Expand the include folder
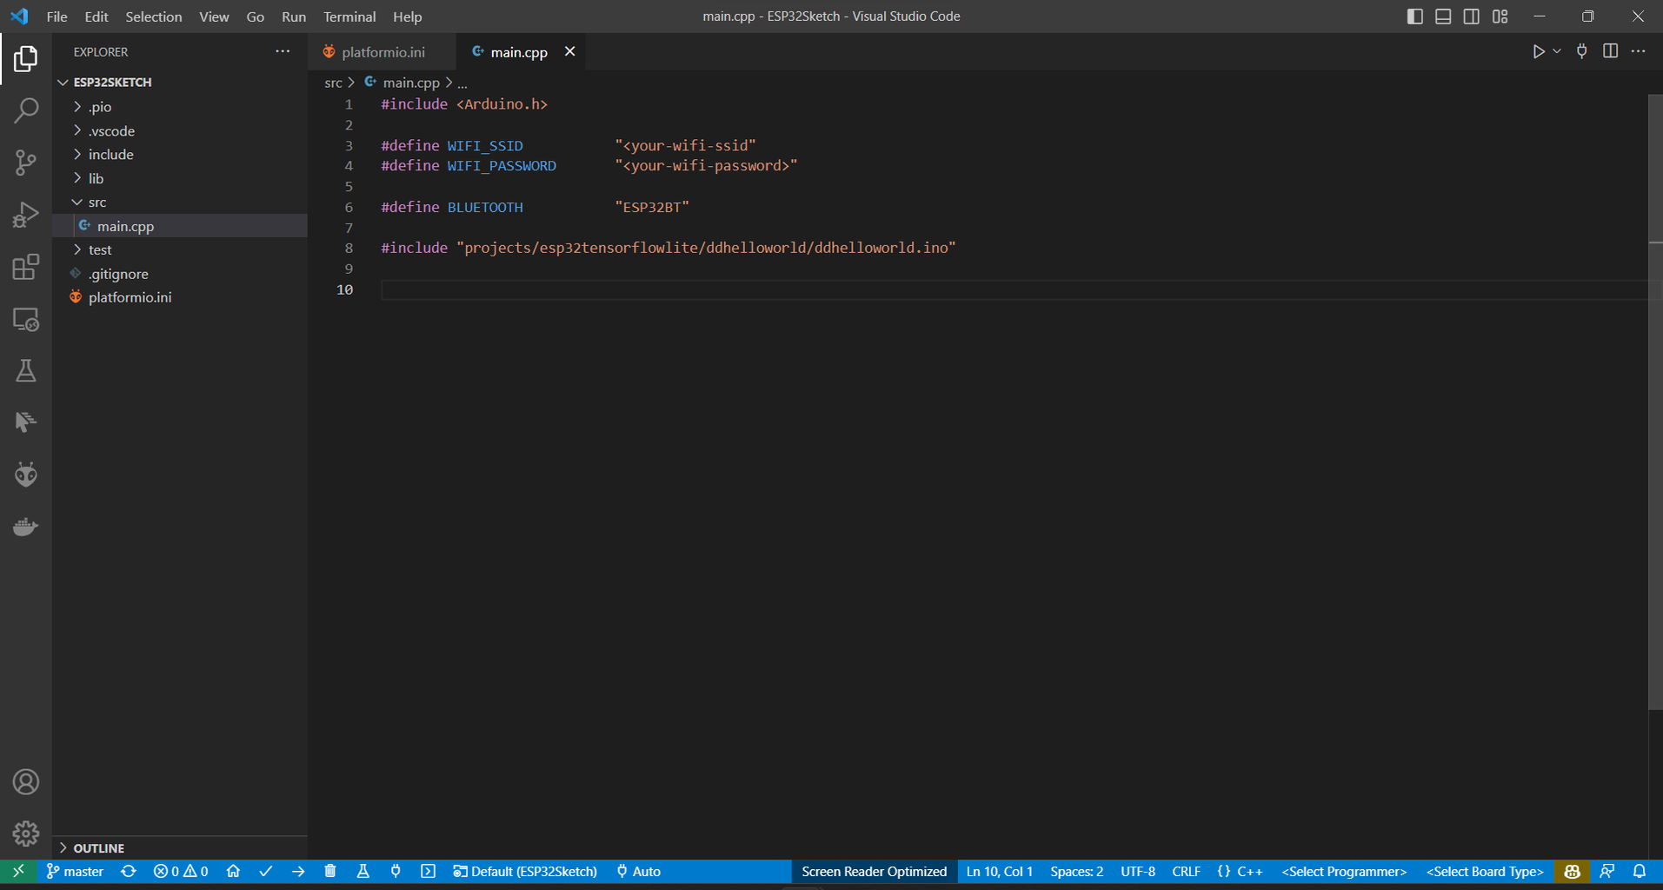This screenshot has width=1663, height=890. (111, 154)
